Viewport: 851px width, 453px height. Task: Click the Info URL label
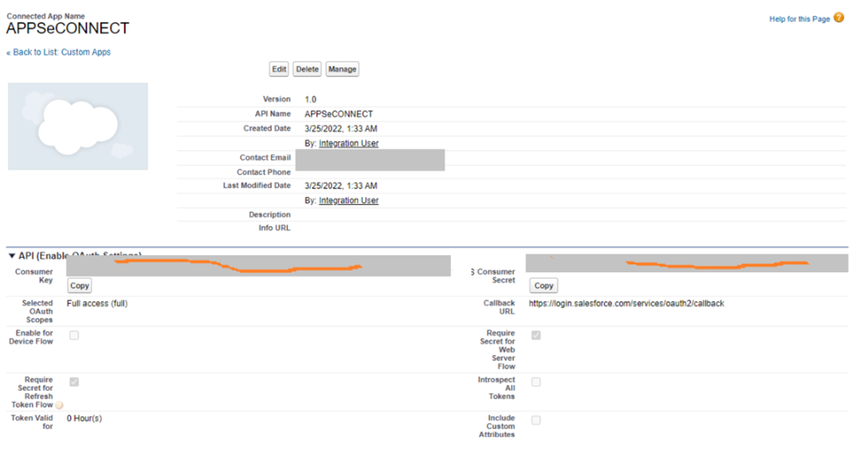[x=274, y=228]
